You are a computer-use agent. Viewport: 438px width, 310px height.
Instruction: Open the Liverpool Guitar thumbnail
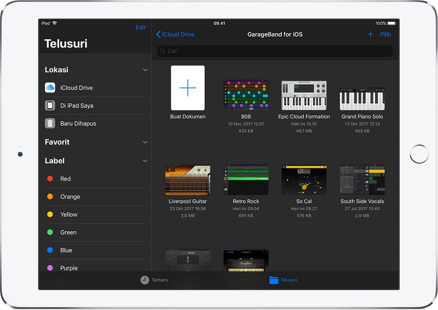[188, 180]
